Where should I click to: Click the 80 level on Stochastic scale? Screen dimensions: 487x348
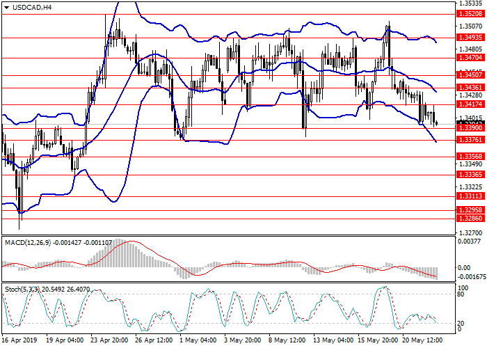click(x=460, y=294)
